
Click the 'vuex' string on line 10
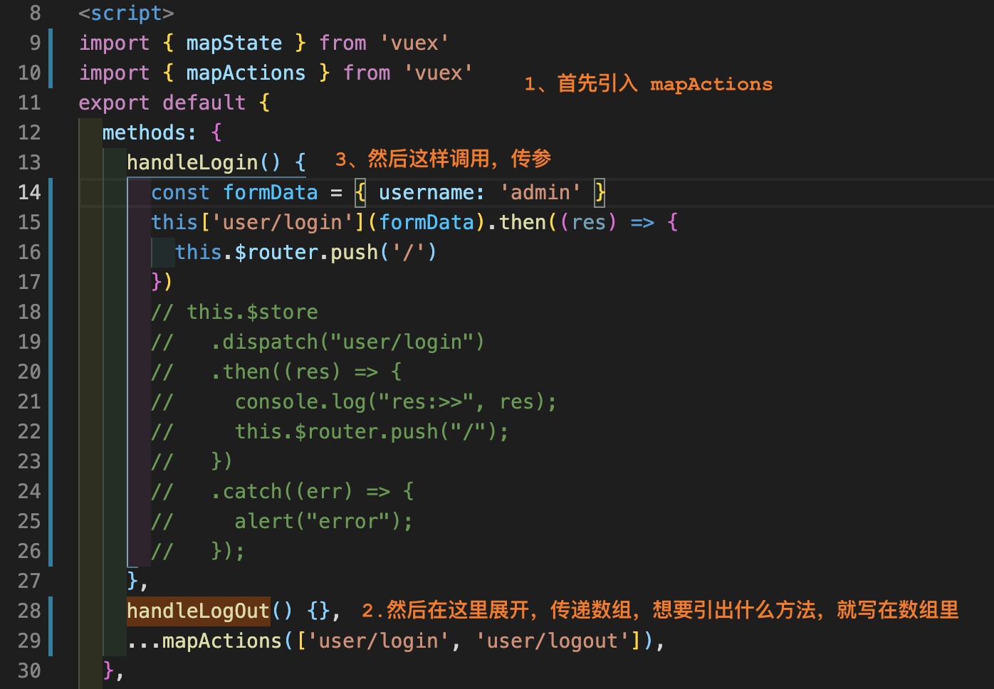439,73
